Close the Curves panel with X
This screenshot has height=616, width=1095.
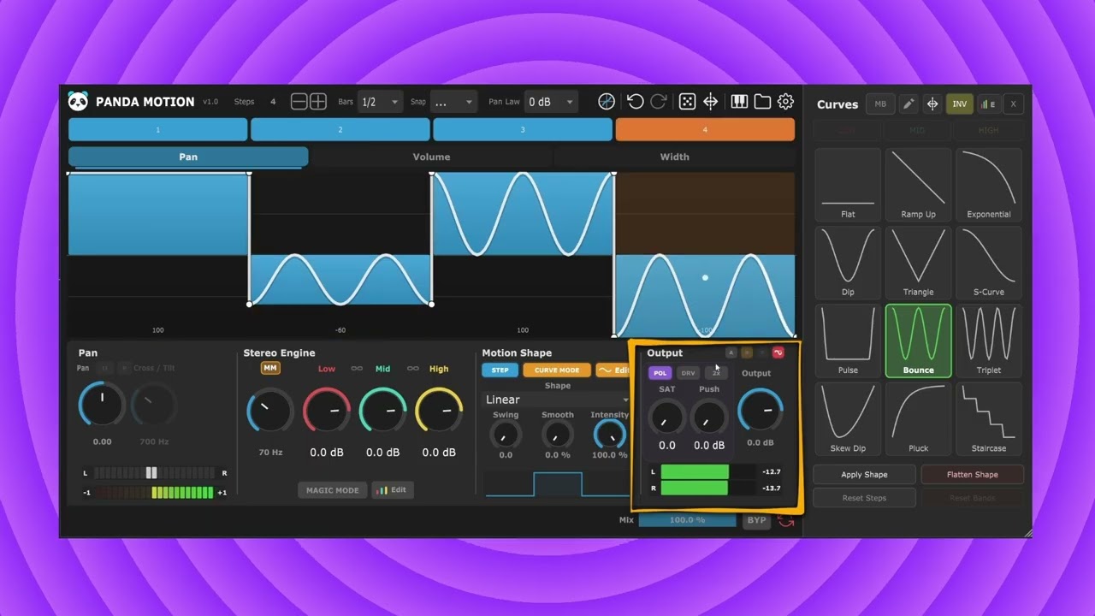click(x=1013, y=104)
